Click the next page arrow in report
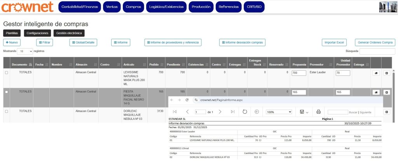This screenshot has height=161, width=398. [x=220, y=112]
